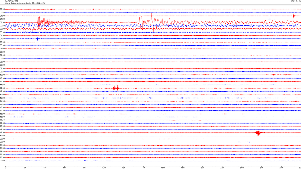Click the 23:30 trace time label
Image resolution: width=301 pixels, height=169 pixels.
(2, 161)
